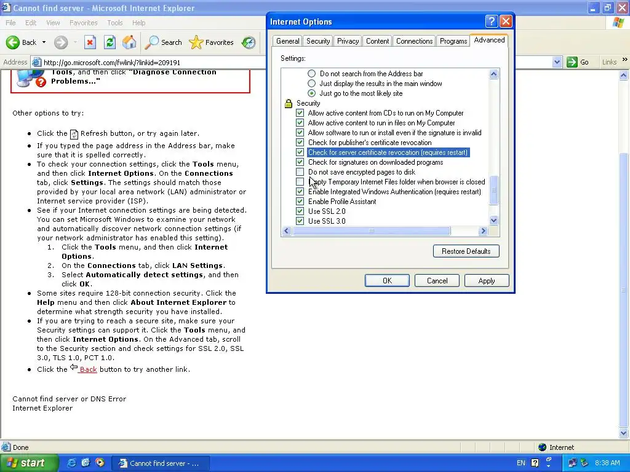Switch to the Programs tab
This screenshot has height=472, width=630.
(453, 41)
